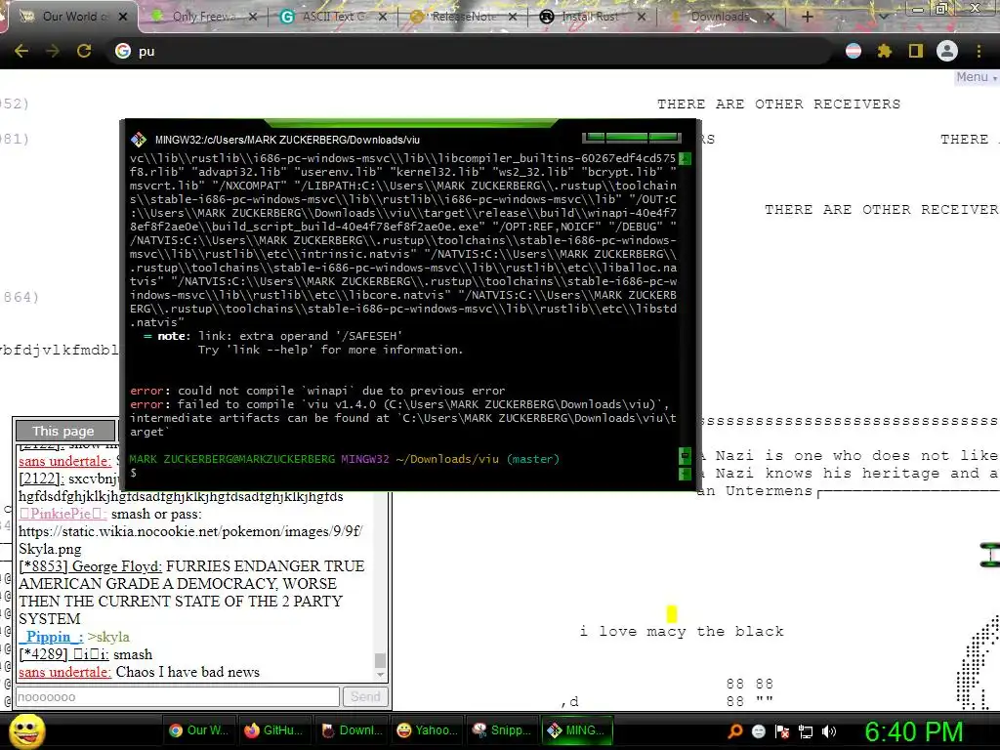Click the striped flag extension icon
This screenshot has height=750, width=1000.
[x=854, y=51]
